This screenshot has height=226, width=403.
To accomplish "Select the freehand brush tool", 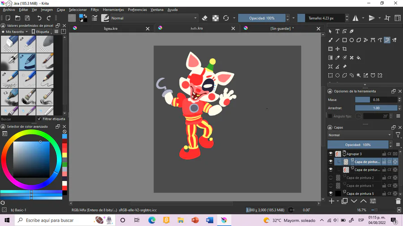I will point(330,40).
